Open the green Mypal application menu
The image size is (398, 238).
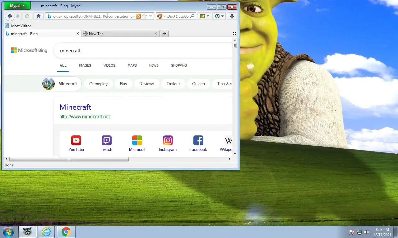coord(17,6)
